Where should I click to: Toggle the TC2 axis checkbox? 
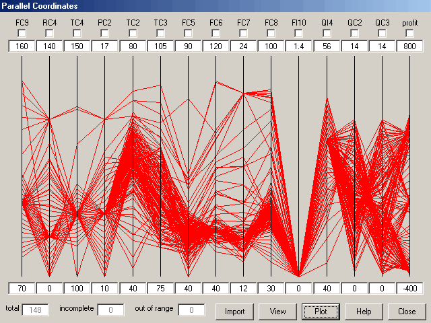[133, 33]
